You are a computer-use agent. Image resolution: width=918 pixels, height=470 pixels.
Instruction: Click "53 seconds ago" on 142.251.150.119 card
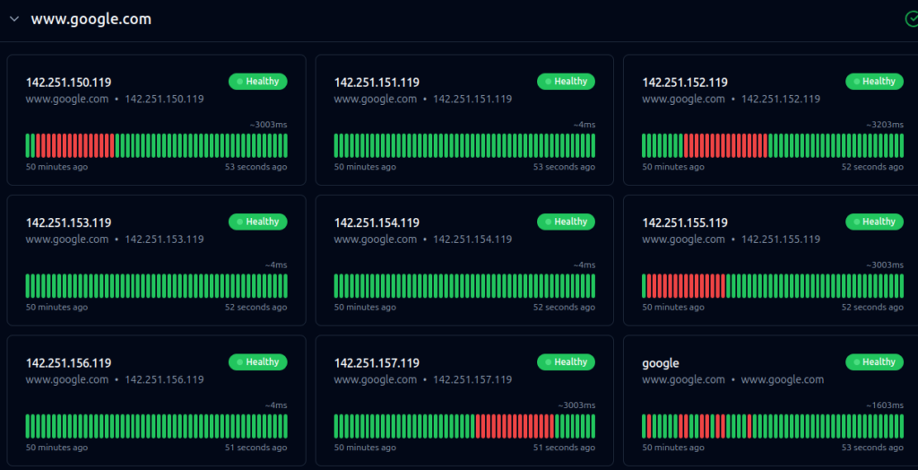click(x=256, y=167)
